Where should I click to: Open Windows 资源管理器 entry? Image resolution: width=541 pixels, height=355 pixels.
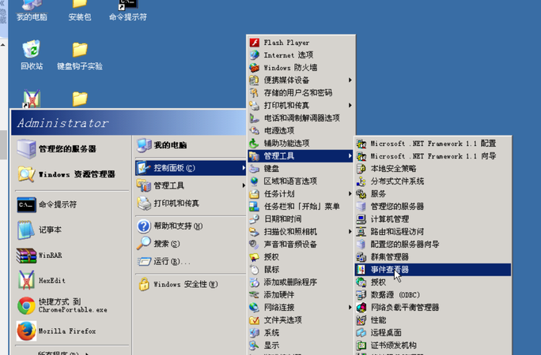72,174
